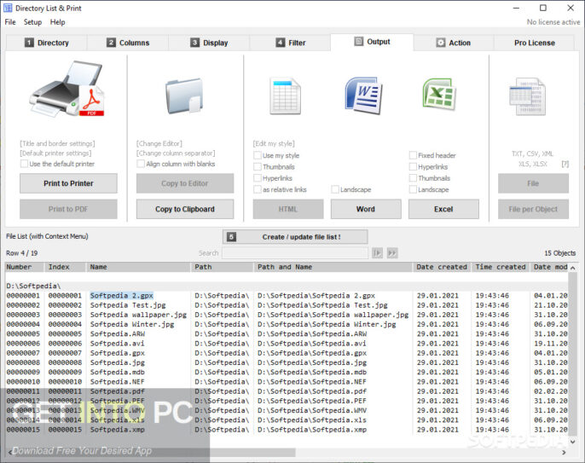585x463 pixels.
Task: Open the Display tab
Action: 209,43
